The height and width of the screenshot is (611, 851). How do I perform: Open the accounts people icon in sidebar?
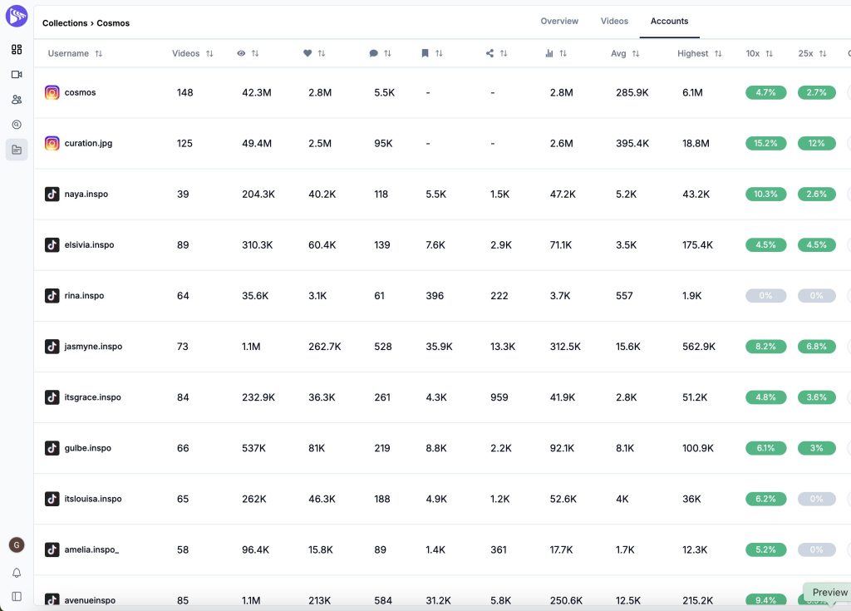(17, 99)
